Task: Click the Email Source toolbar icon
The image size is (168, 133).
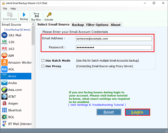Action: (10, 15)
